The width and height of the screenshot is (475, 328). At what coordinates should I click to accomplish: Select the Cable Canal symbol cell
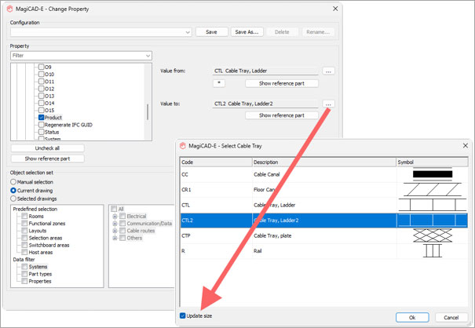coord(433,174)
